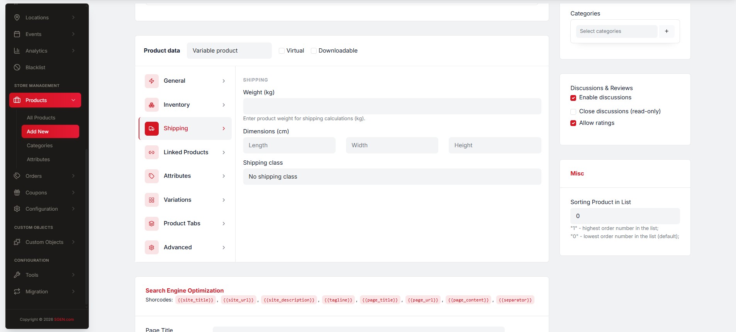Switch to the Inventory tab
736x332 pixels.
click(x=185, y=105)
